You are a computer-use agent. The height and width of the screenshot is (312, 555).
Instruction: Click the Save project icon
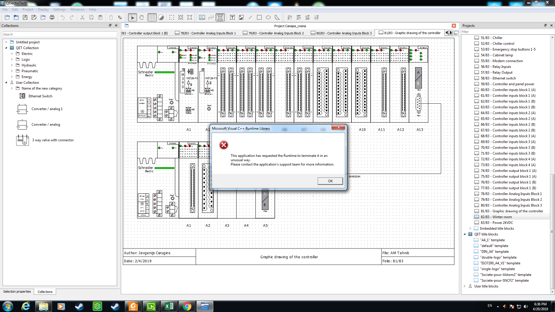point(25,18)
